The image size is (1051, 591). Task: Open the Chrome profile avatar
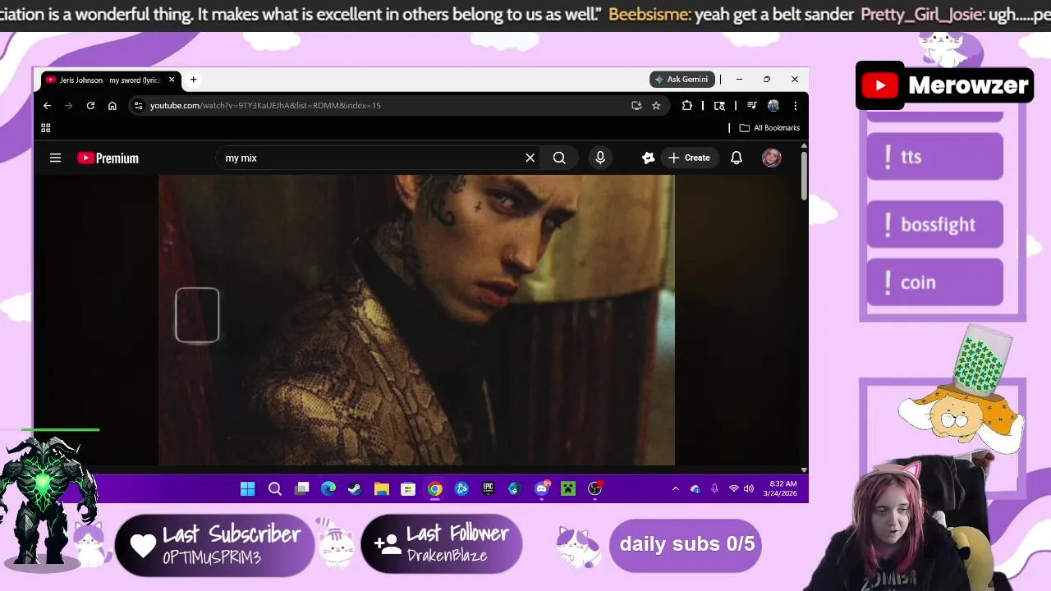[x=773, y=105]
